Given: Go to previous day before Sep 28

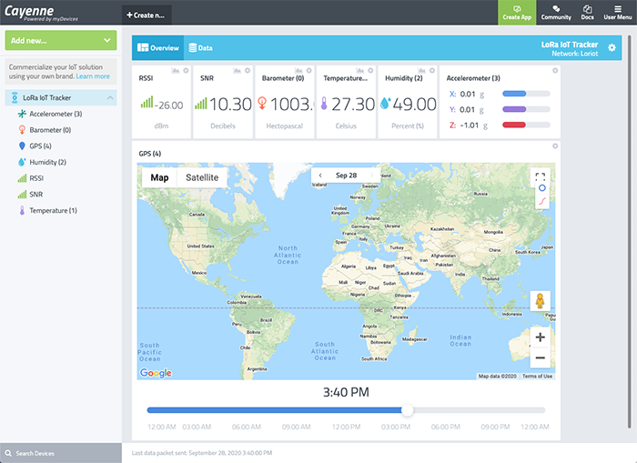Looking at the screenshot, I should [x=320, y=176].
